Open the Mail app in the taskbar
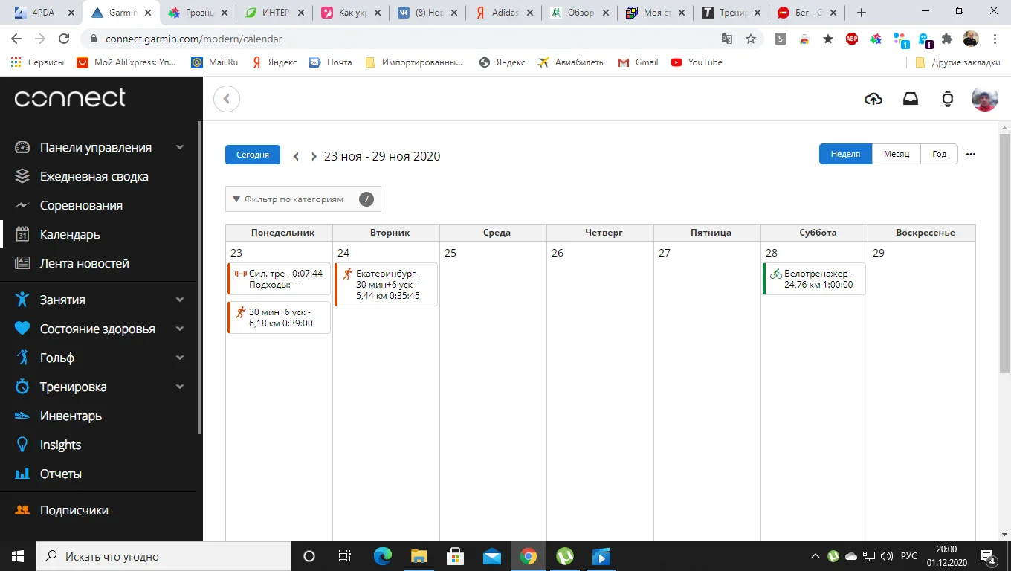Image resolution: width=1011 pixels, height=571 pixels. 492,556
